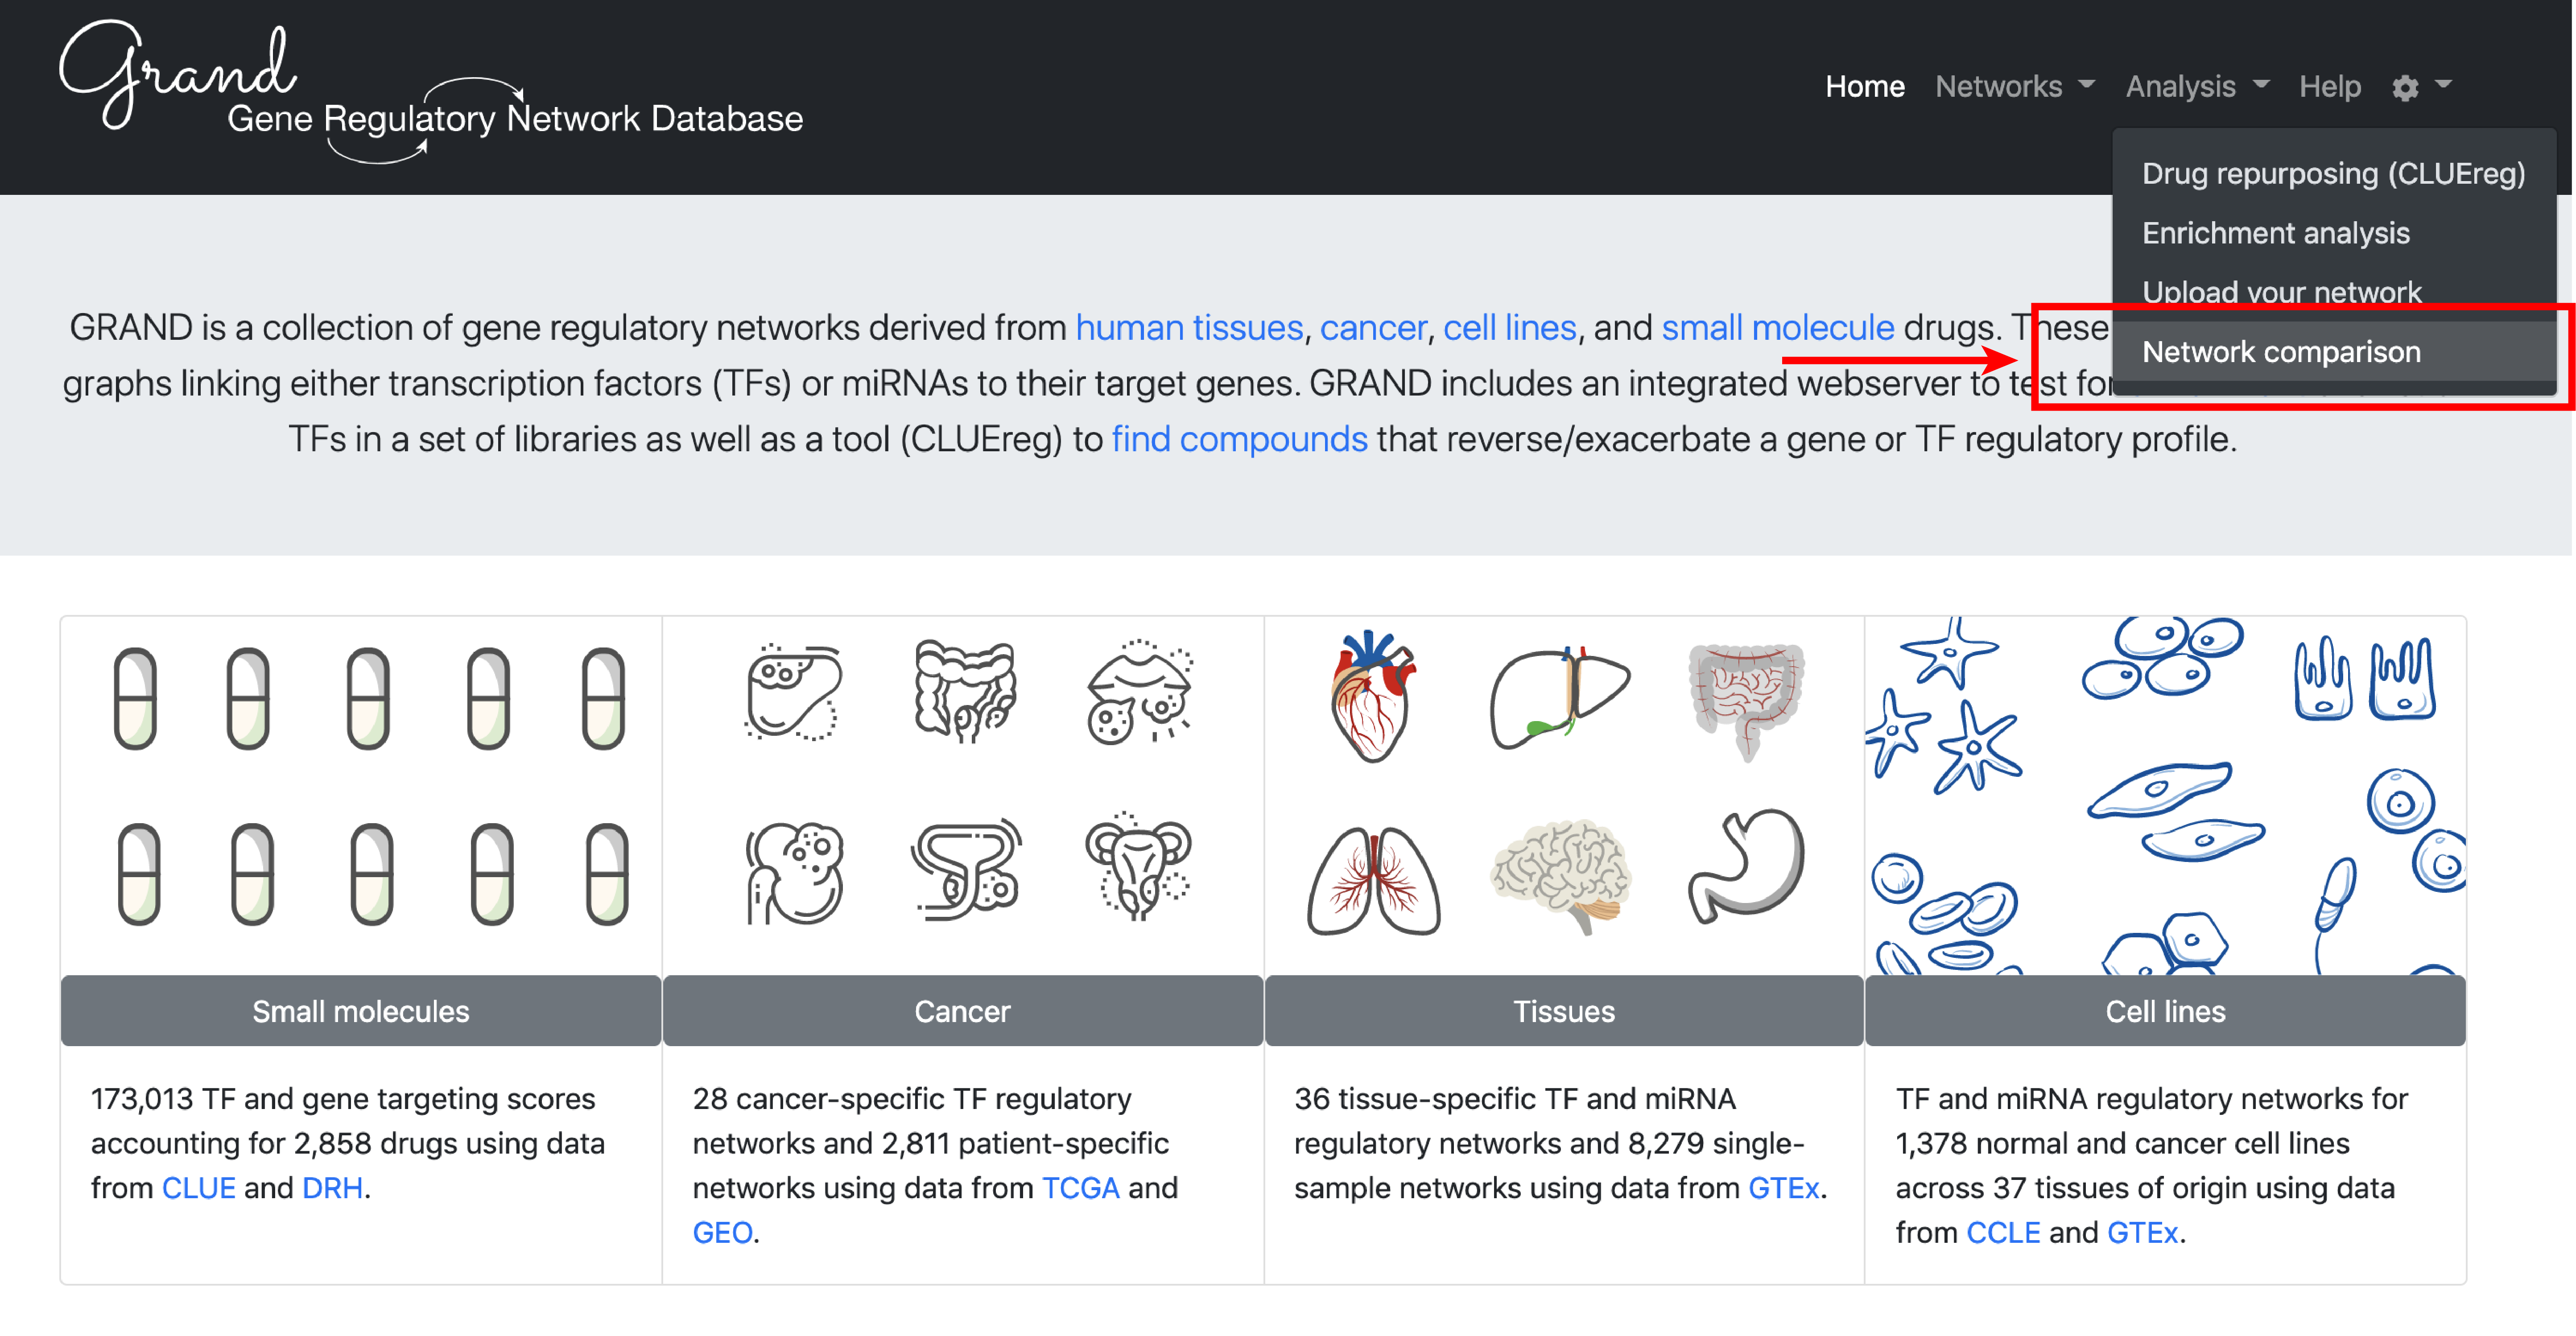Click the stomach tissue icon
This screenshot has height=1336, width=2576.
[x=1746, y=866]
